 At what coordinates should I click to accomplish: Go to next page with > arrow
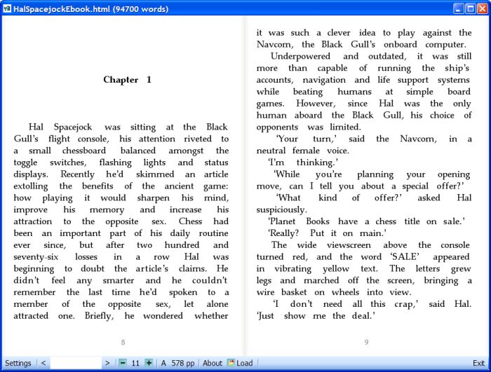point(107,363)
